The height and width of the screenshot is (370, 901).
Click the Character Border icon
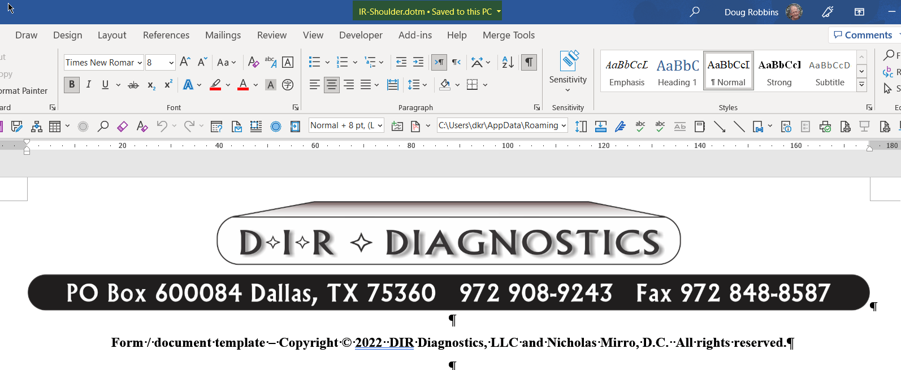(x=288, y=62)
